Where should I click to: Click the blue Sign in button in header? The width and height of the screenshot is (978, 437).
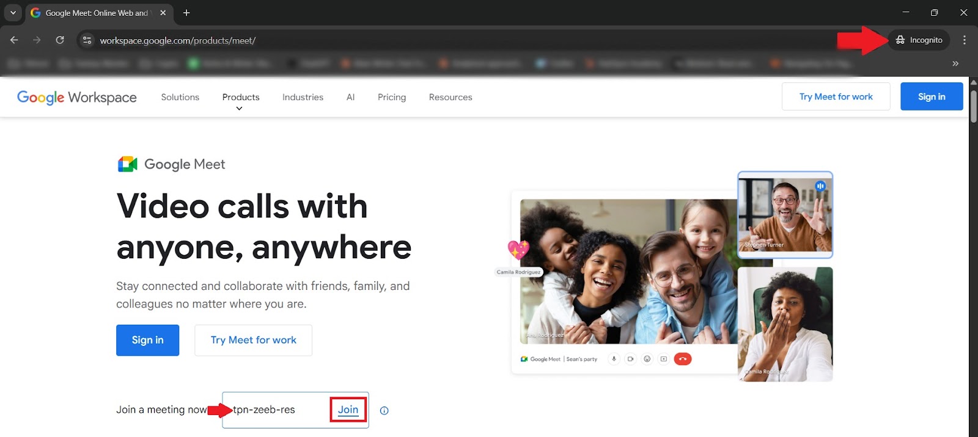click(931, 96)
